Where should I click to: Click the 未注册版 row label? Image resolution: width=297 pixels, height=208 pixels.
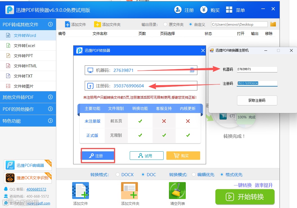click(92, 121)
